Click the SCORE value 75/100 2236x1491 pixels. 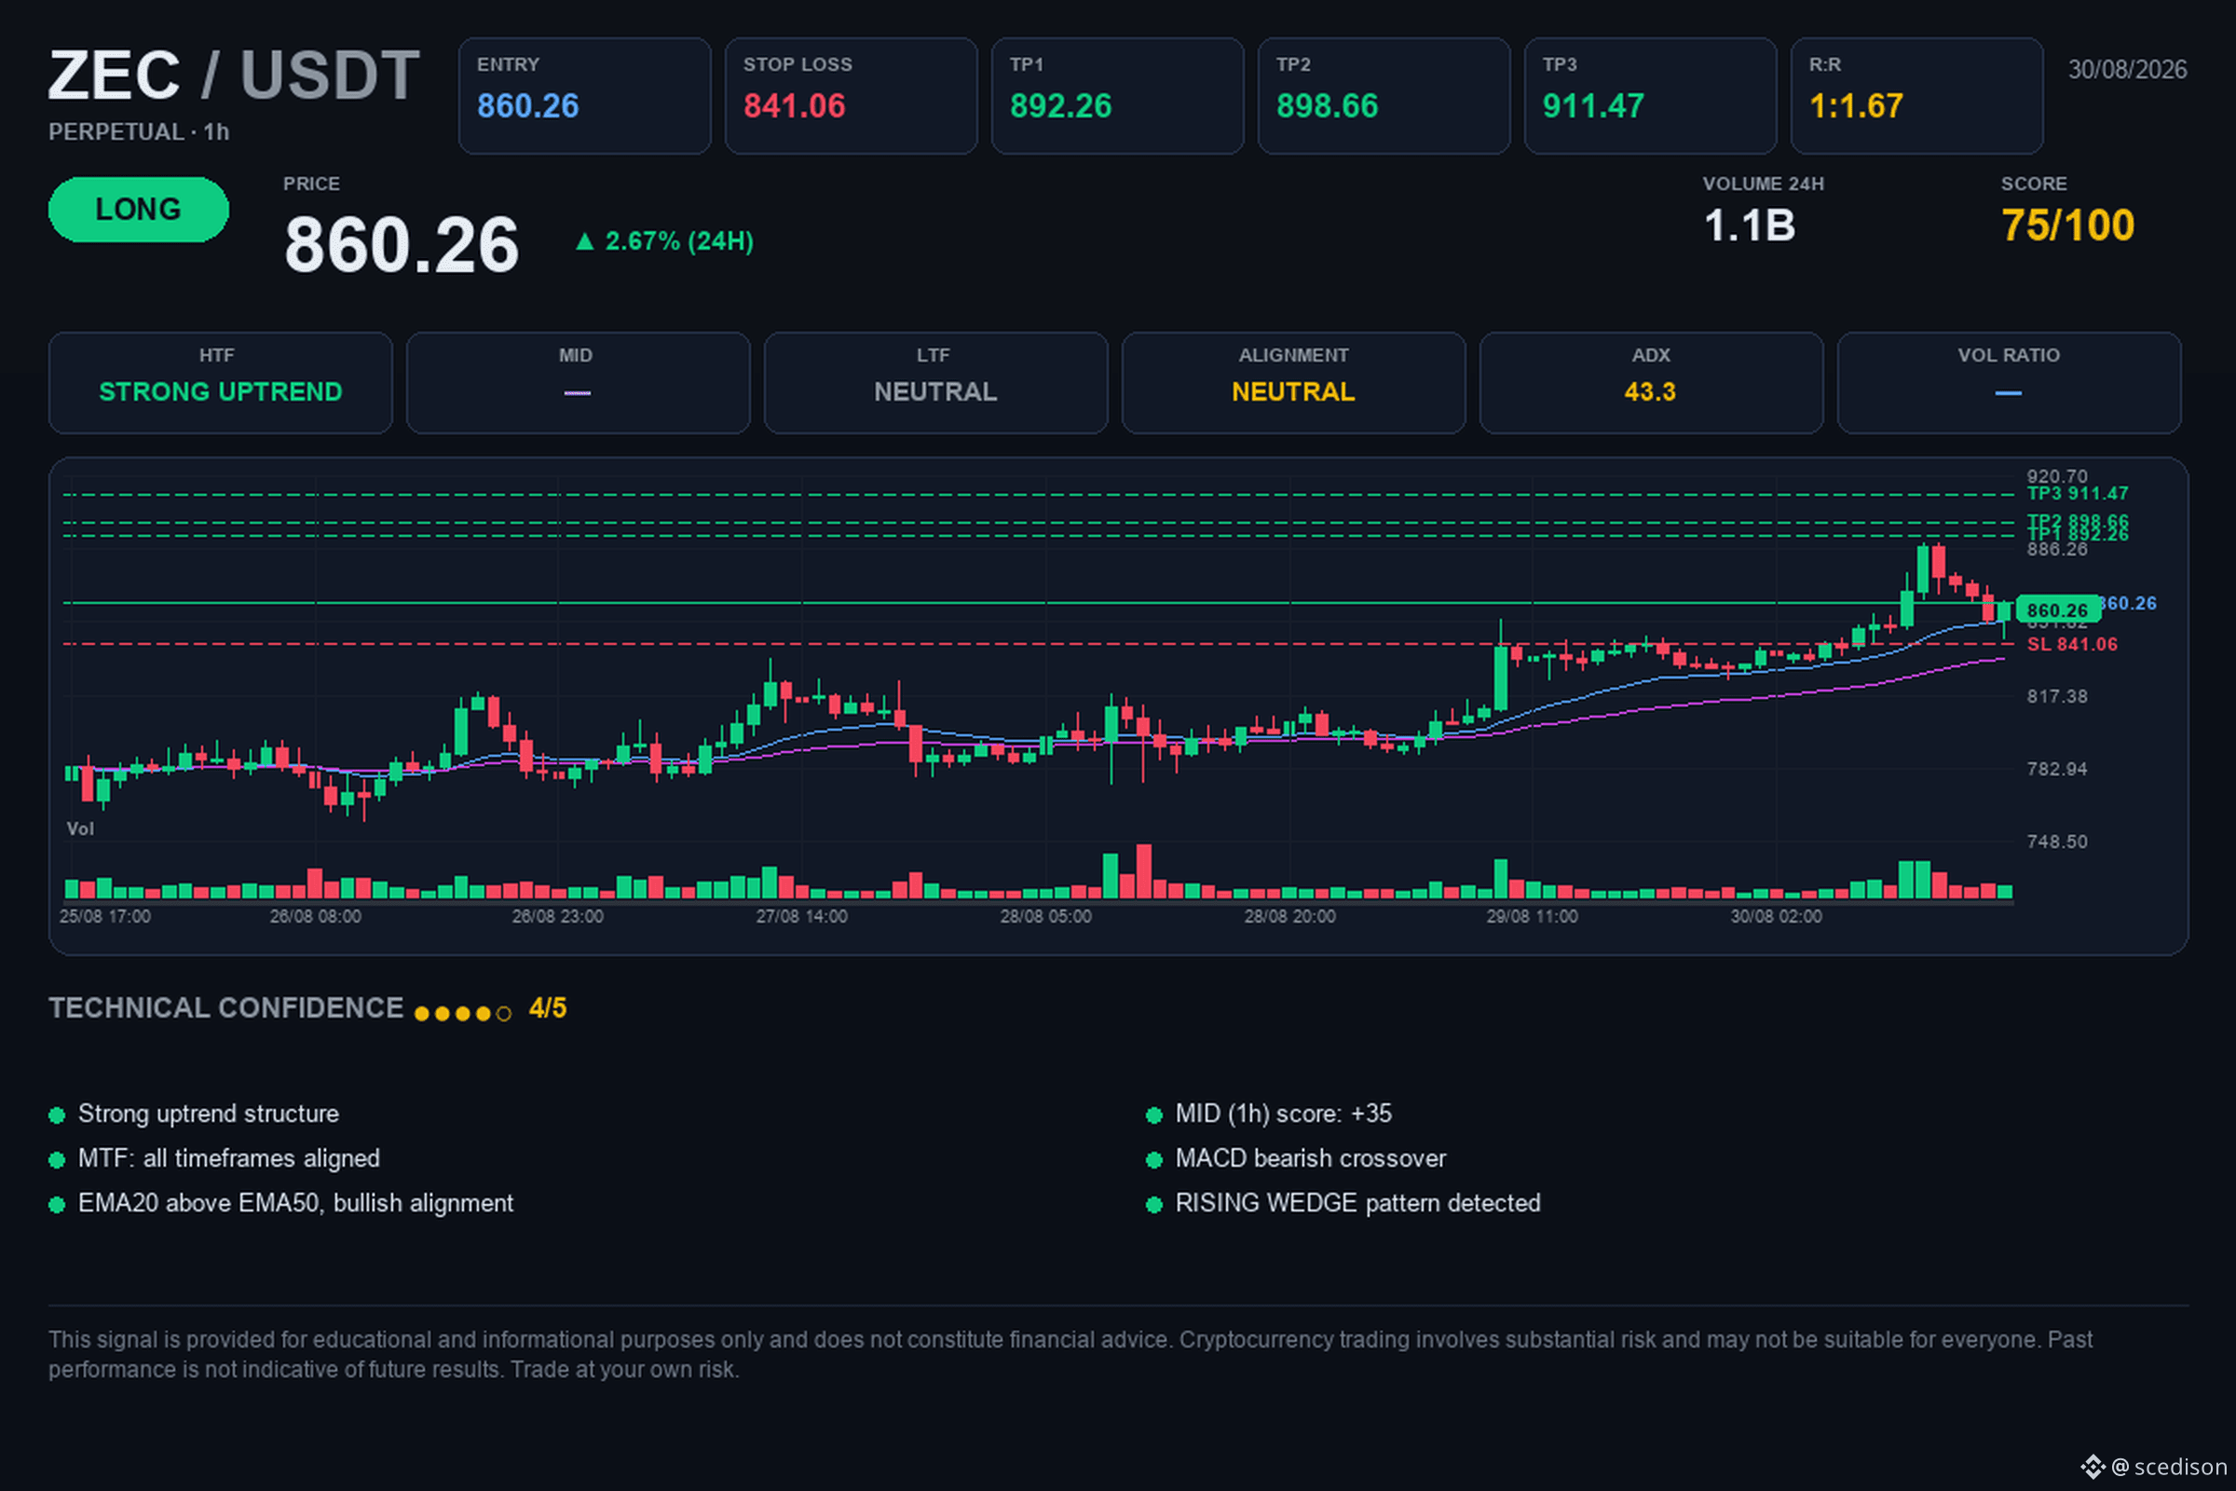[x=2067, y=226]
